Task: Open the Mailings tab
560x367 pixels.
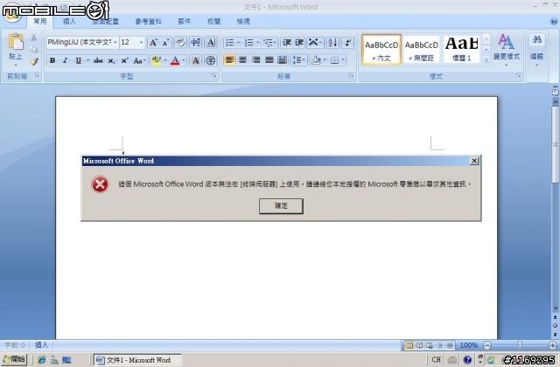Action: click(x=185, y=21)
